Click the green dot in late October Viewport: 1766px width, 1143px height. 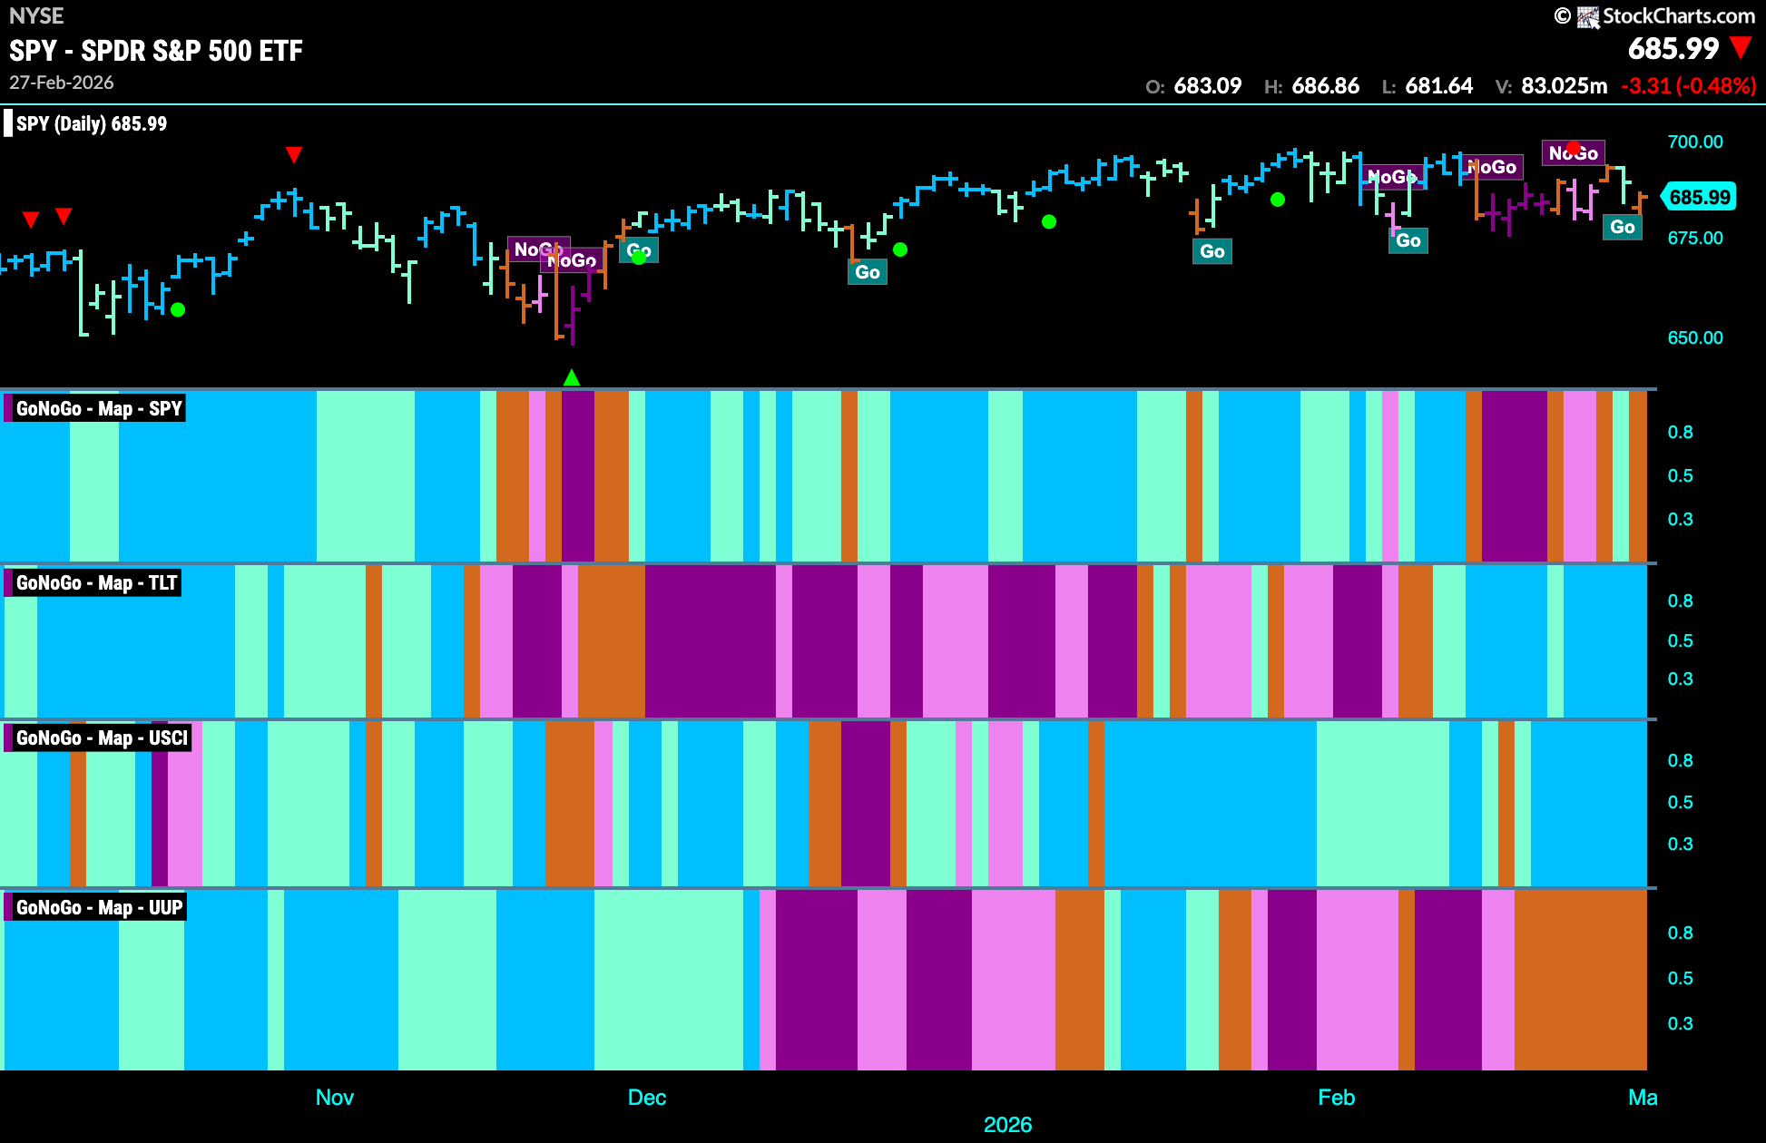(x=178, y=309)
